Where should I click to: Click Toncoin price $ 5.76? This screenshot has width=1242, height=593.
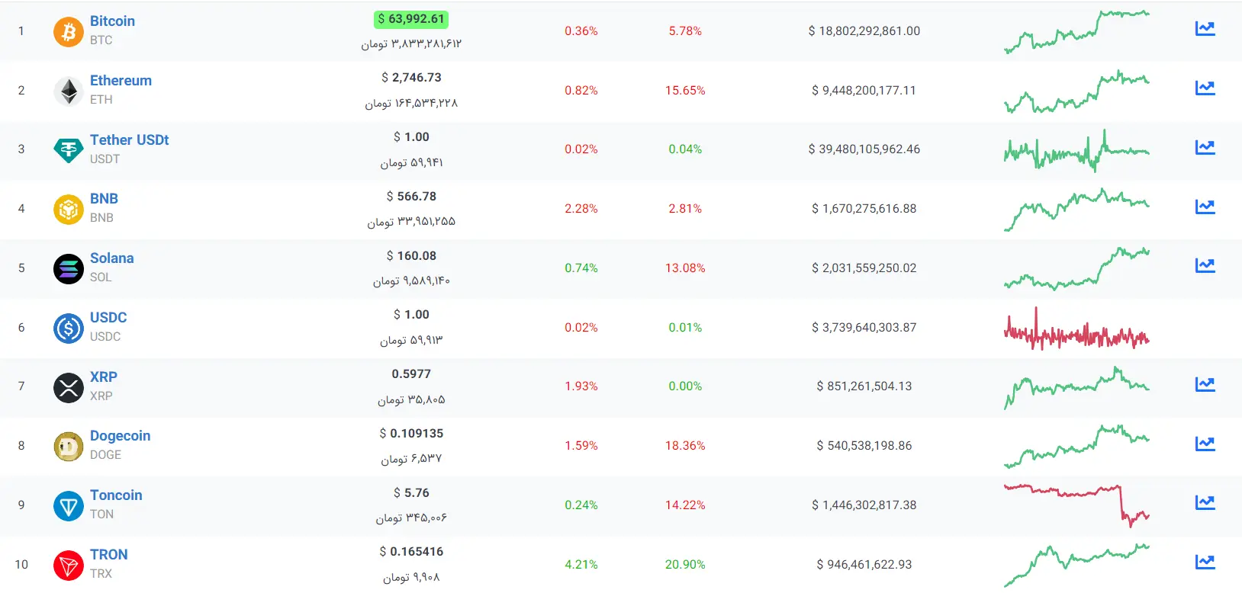pos(411,493)
